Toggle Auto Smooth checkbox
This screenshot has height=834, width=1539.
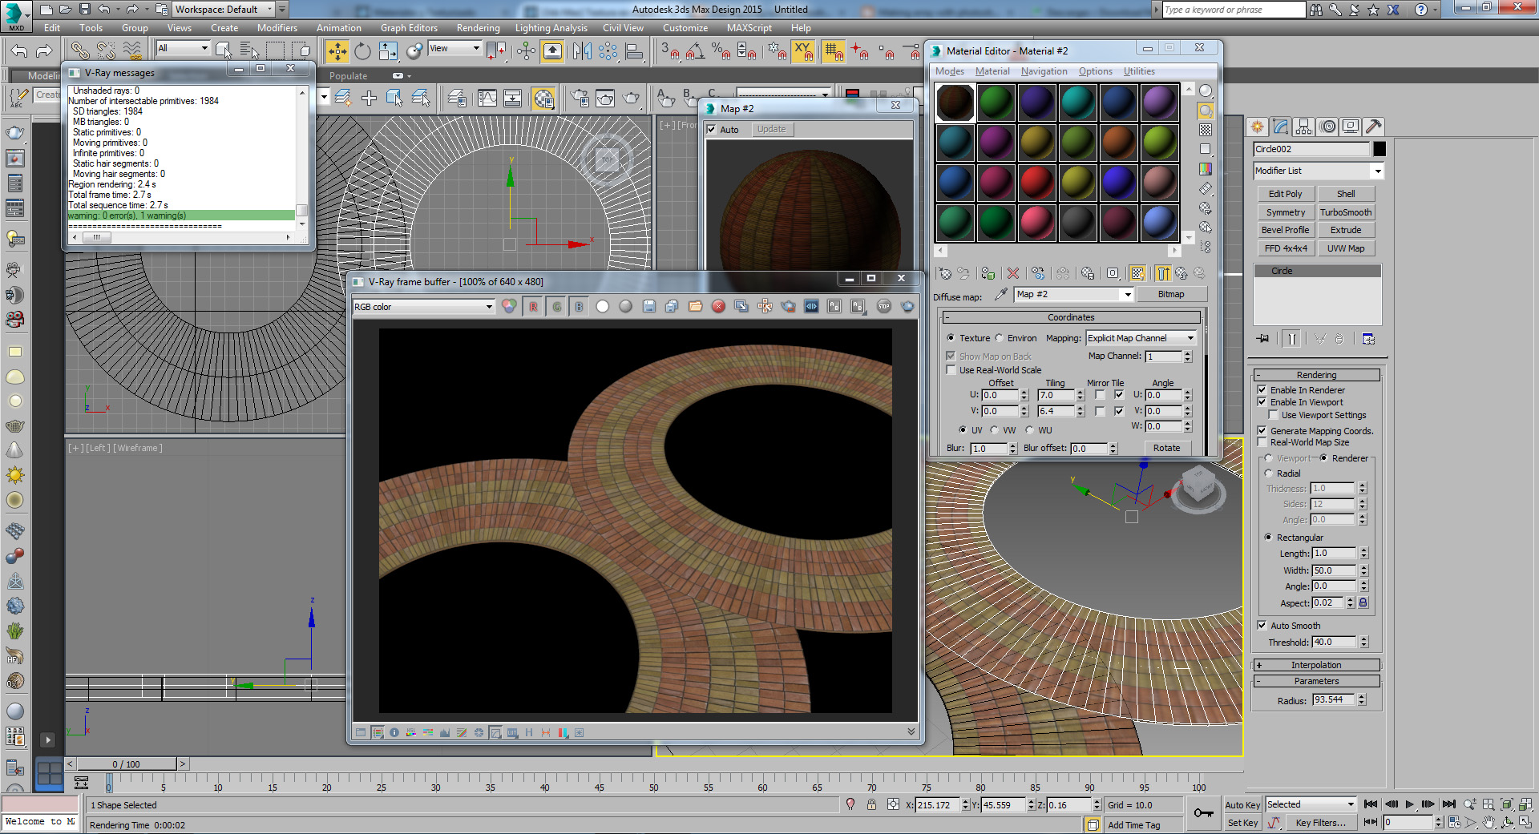[1262, 626]
